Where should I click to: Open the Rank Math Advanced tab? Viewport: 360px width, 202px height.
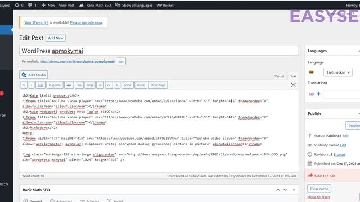(61, 201)
